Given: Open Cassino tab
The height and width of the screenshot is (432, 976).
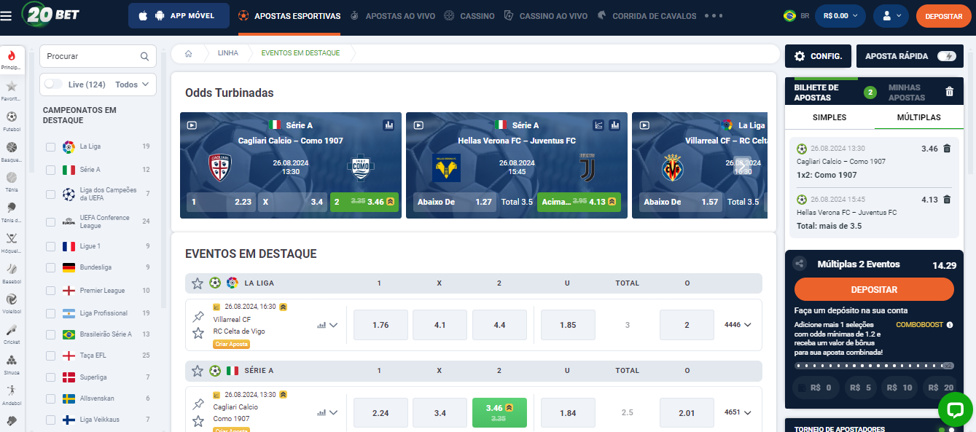Looking at the screenshot, I should [469, 16].
